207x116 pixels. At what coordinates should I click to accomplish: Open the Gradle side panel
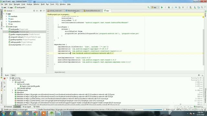206,14
